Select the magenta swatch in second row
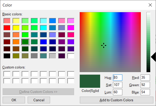Viewport: 156px width, 106px height. (71, 28)
